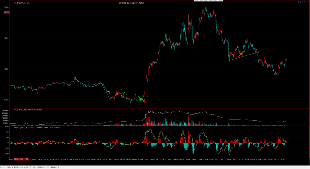
Task: Click the red 2020/10/27 date marker
Action: point(21,159)
